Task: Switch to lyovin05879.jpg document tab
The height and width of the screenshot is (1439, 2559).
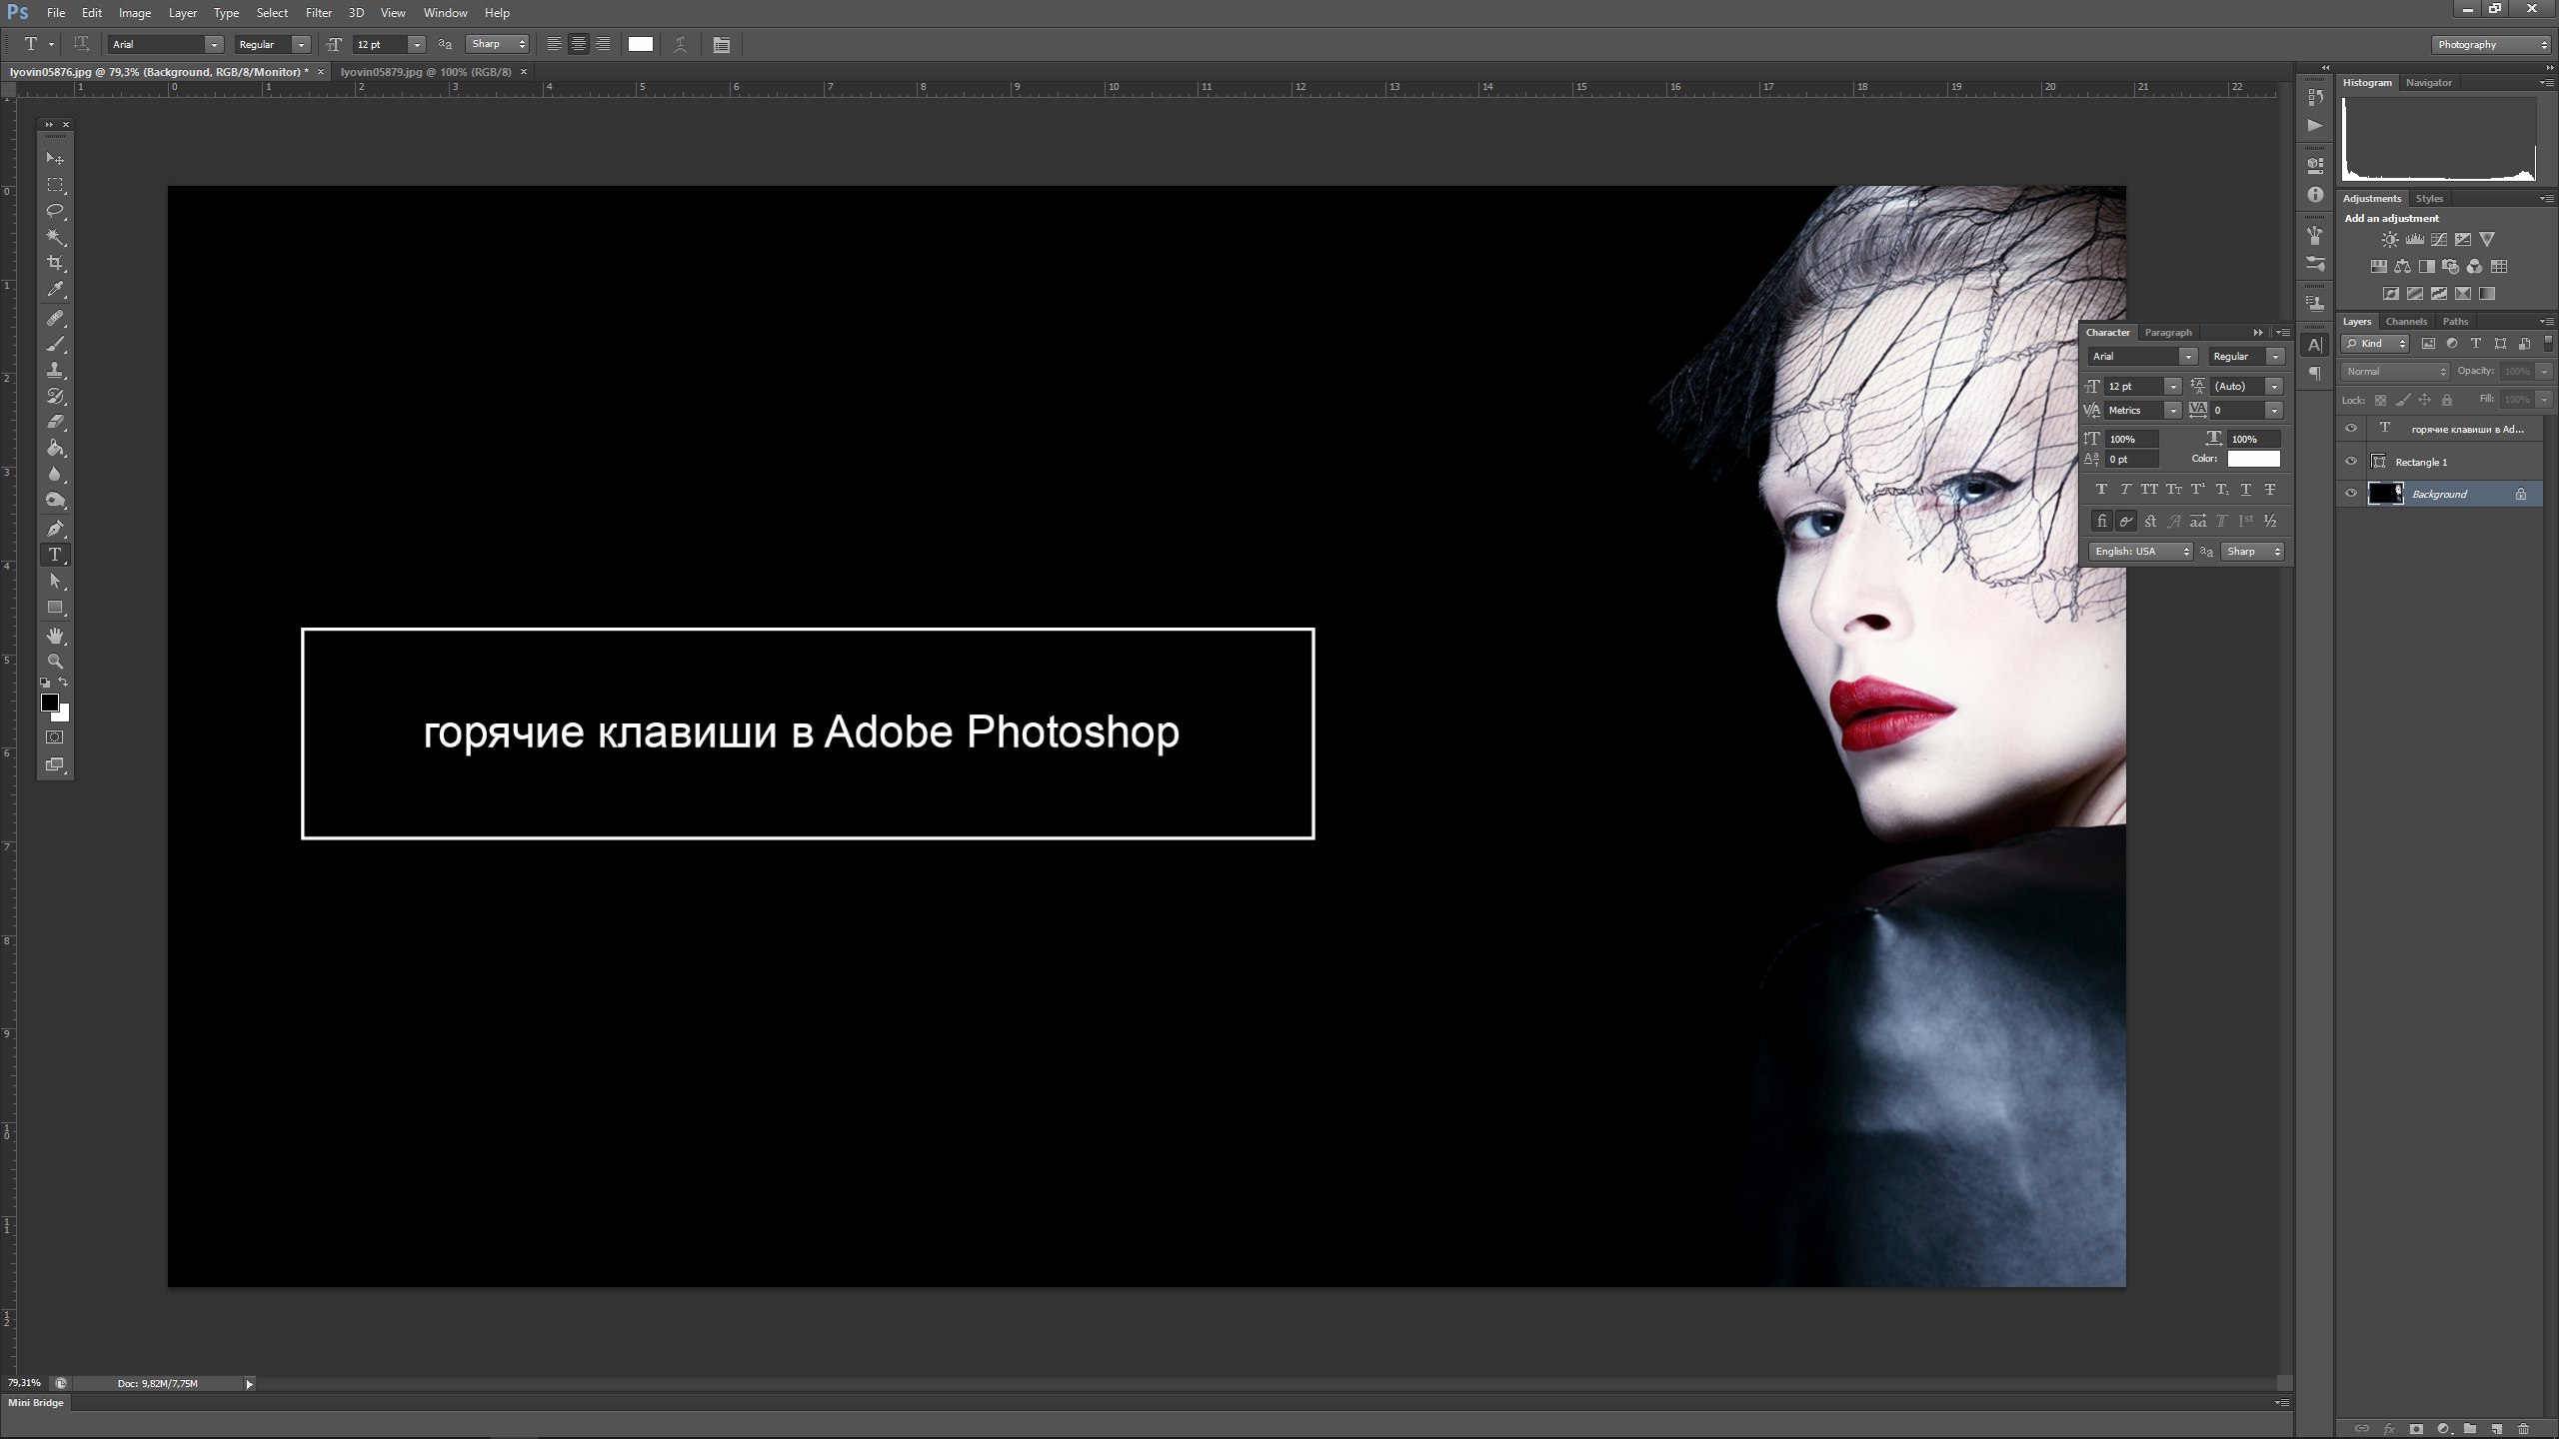Action: pos(426,72)
